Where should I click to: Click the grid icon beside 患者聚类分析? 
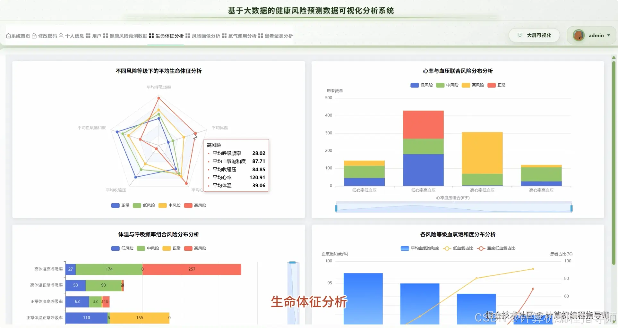261,36
